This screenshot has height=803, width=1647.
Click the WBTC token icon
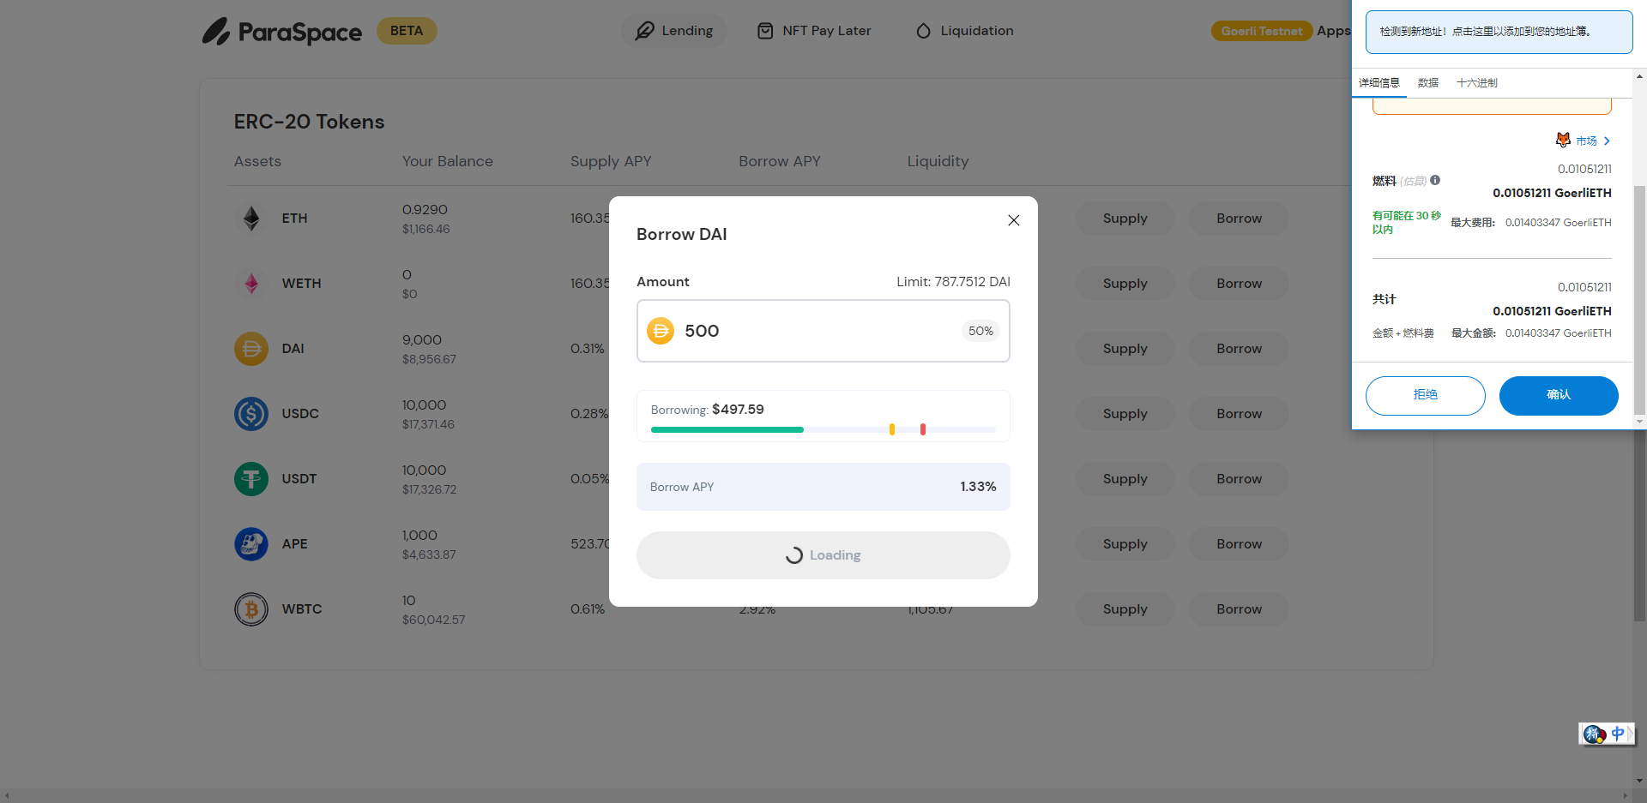click(251, 609)
